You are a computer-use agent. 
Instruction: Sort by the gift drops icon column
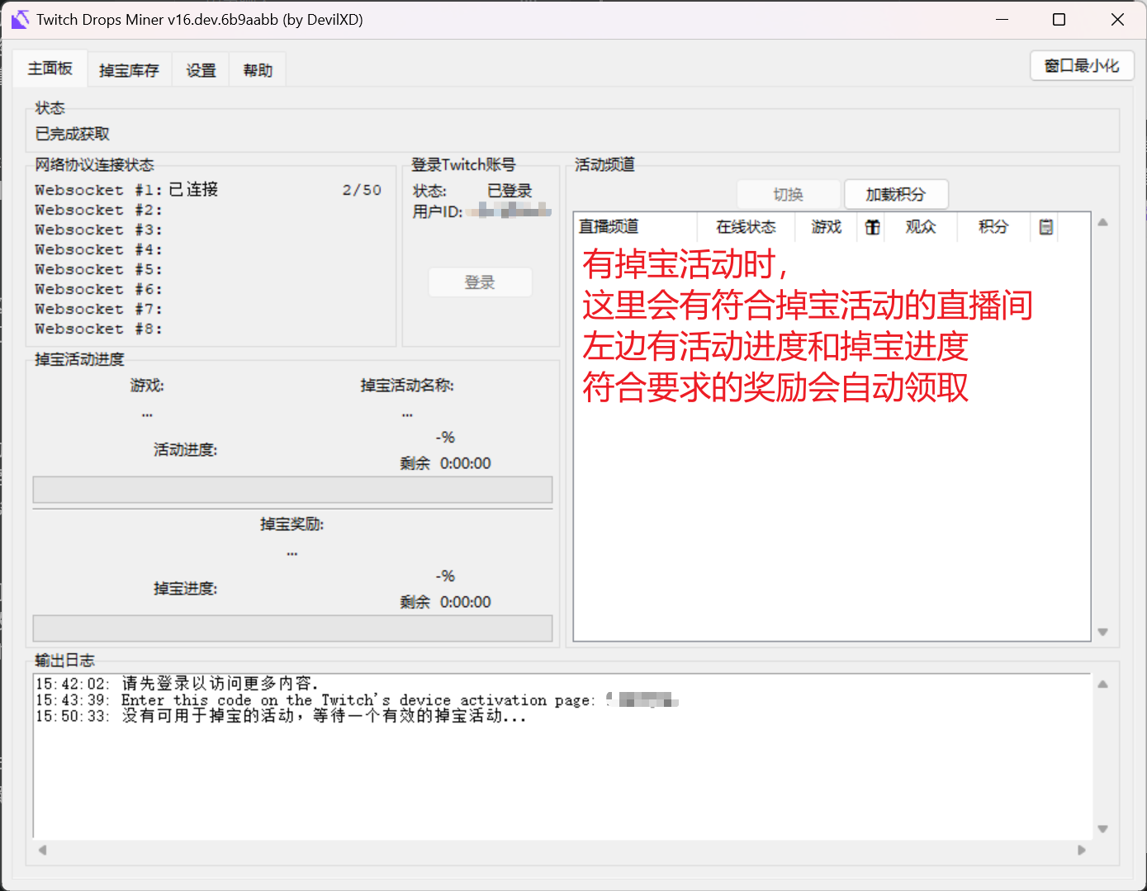point(872,226)
